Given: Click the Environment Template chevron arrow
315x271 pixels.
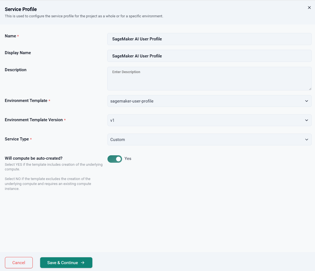Looking at the screenshot, I should pos(306,101).
